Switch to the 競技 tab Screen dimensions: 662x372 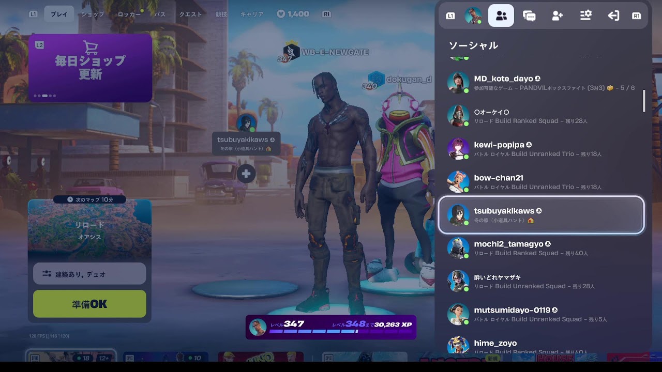point(221,14)
